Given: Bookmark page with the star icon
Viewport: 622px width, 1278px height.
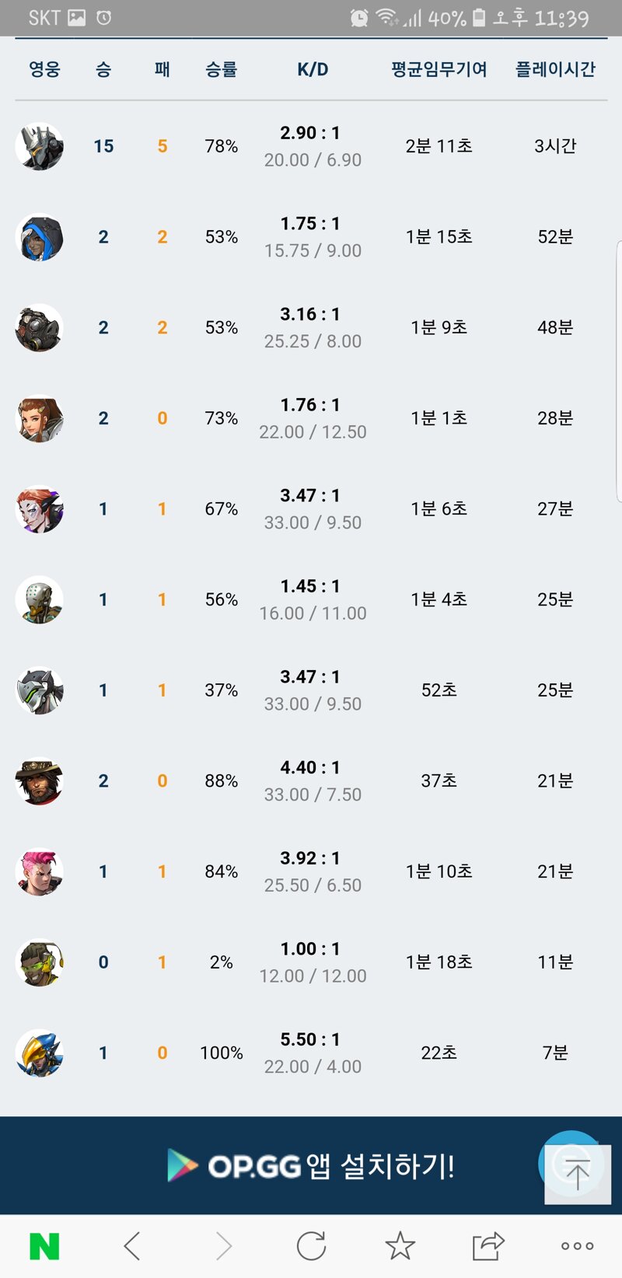Looking at the screenshot, I should [x=400, y=1246].
